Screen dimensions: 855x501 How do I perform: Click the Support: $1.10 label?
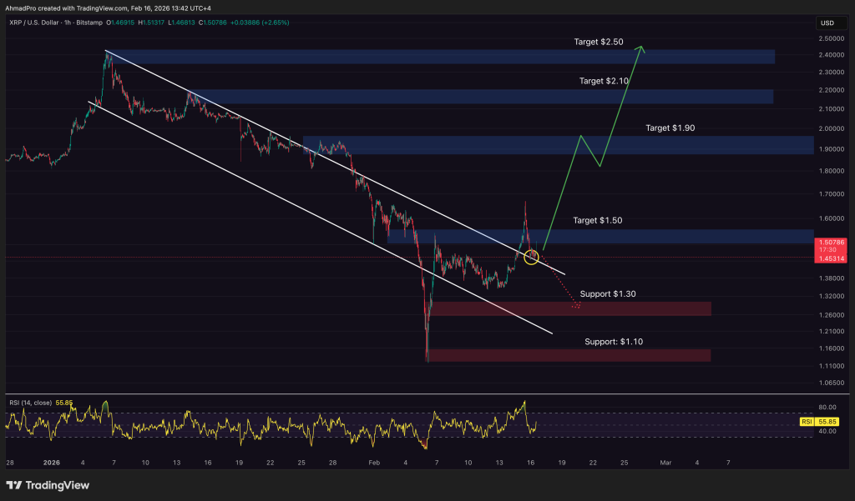(x=613, y=342)
